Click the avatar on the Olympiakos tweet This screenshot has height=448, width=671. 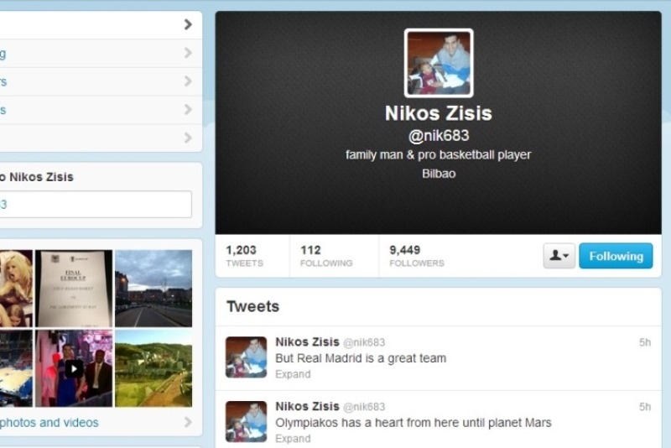pyautogui.click(x=246, y=421)
